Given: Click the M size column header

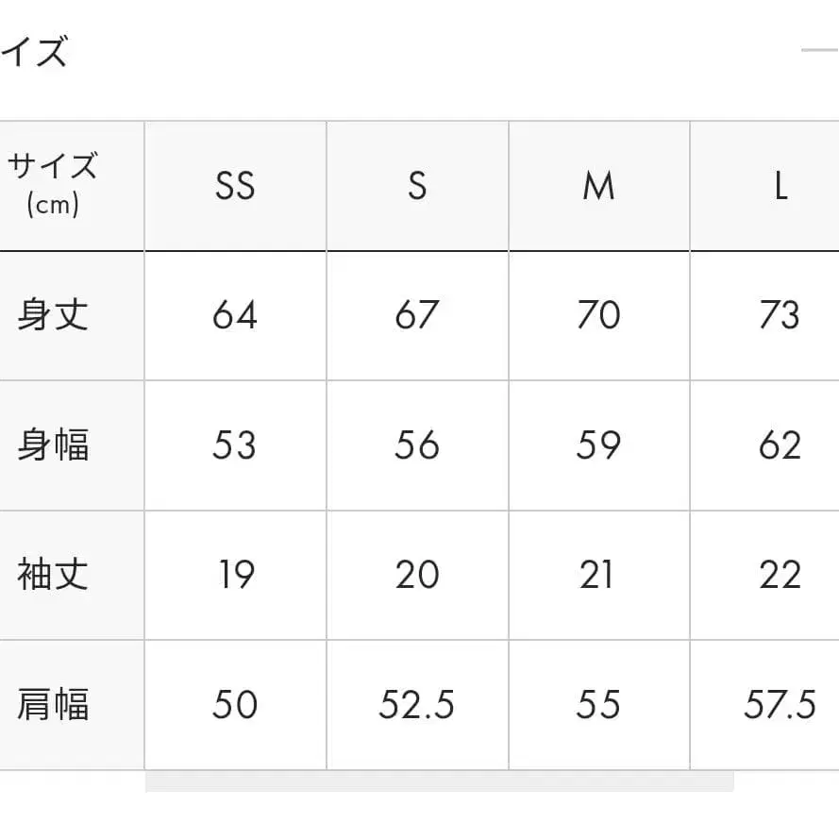Looking at the screenshot, I should [x=598, y=187].
